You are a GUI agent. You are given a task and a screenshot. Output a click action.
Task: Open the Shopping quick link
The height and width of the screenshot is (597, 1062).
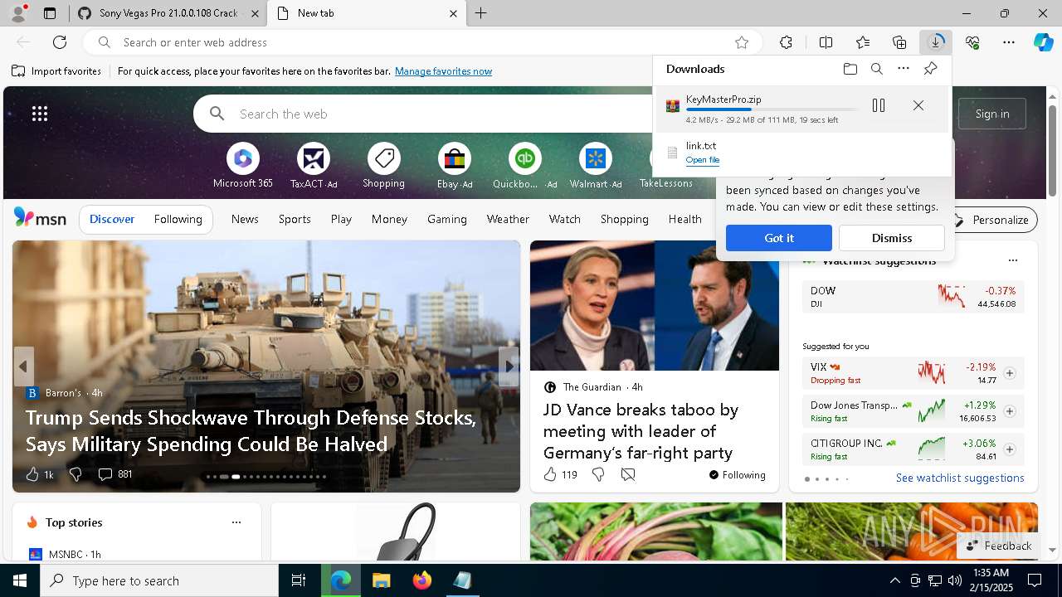(383, 167)
